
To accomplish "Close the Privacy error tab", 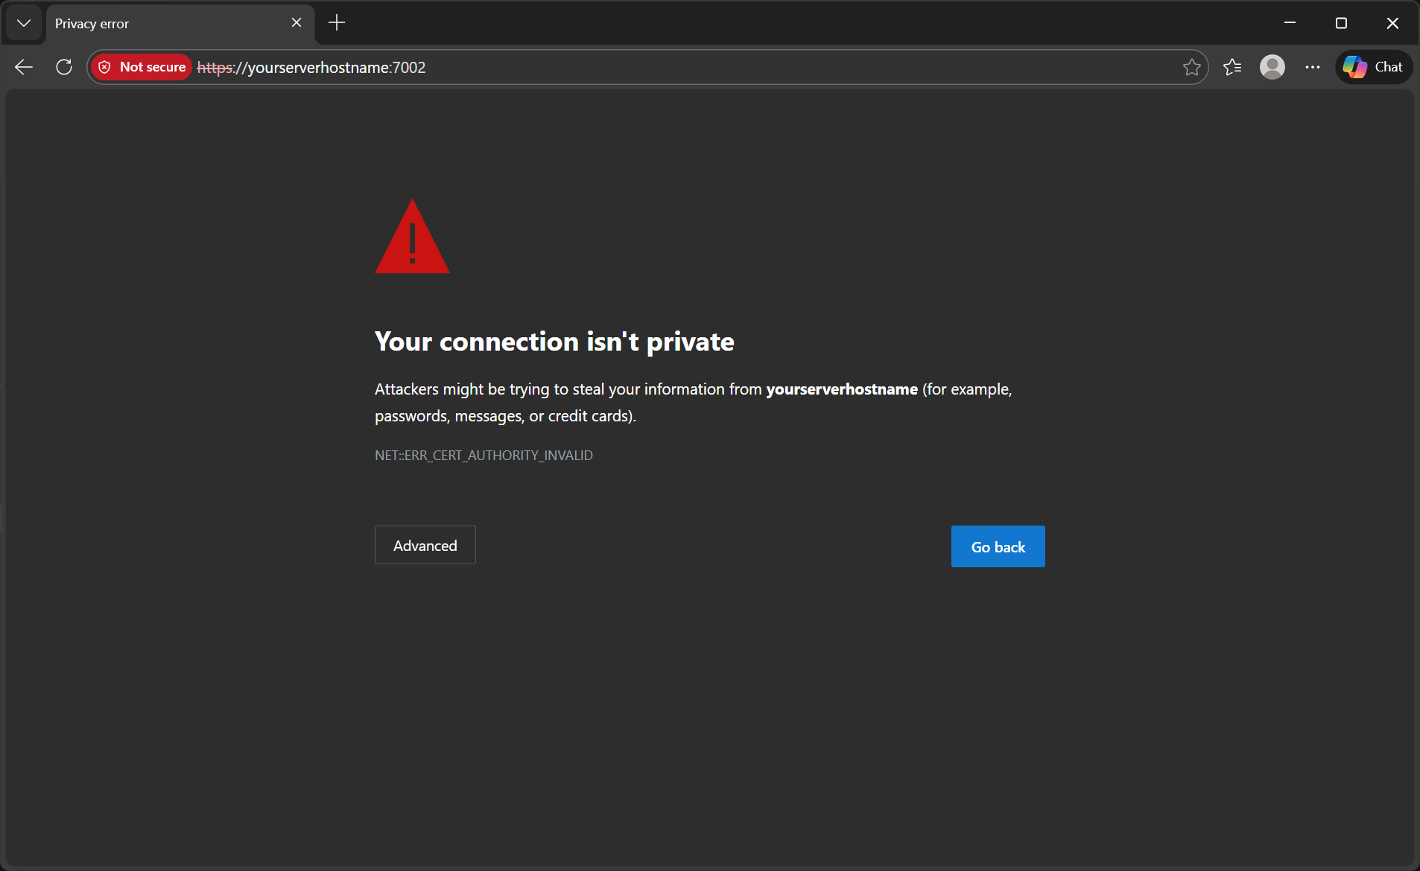I will coord(297,23).
